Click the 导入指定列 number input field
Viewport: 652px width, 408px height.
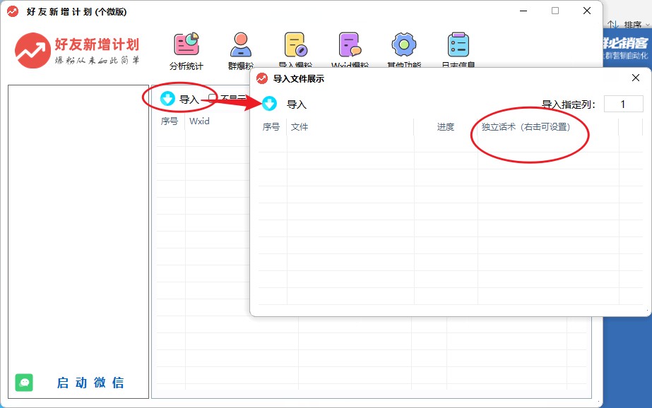pyautogui.click(x=623, y=104)
